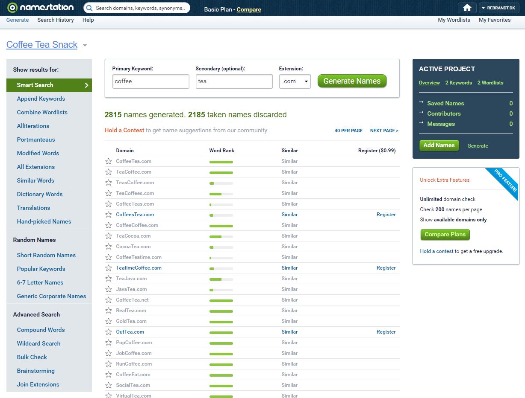
Task: Click the search magnifier icon
Action: 89,8
